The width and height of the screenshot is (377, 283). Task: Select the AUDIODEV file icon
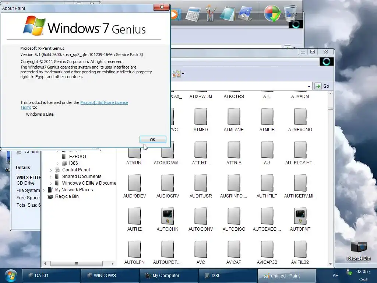coord(134,183)
